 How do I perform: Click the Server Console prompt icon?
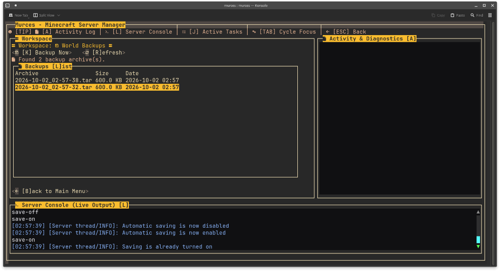(x=107, y=32)
